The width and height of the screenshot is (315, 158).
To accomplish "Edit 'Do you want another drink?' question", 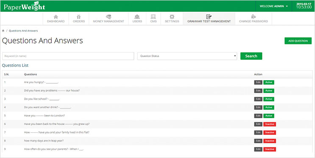I will coord(258,107).
